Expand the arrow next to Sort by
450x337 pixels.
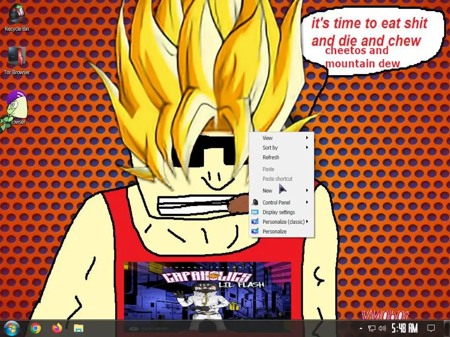coord(307,147)
